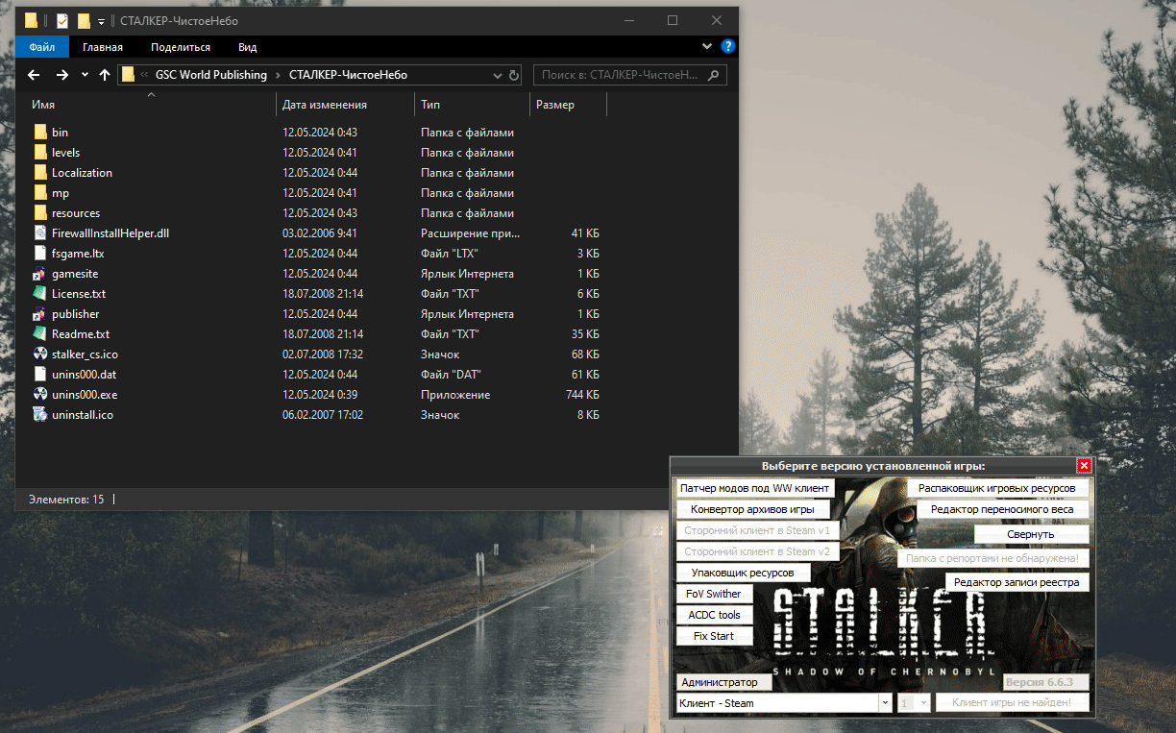
Task: Select the stalker_cs.ico radiation icon
Action: click(39, 354)
